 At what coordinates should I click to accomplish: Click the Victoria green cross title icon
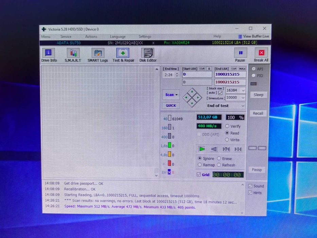pyautogui.click(x=44, y=29)
